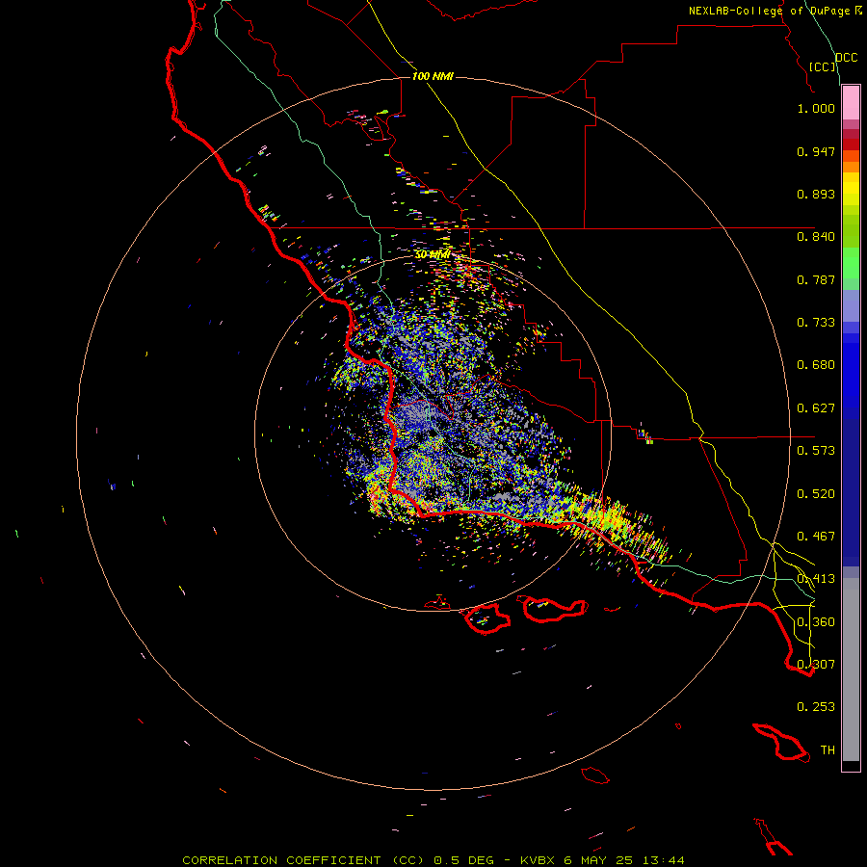The width and height of the screenshot is (867, 867).
Task: Pick the pink swatch atop the color bar
Action: pos(851,103)
